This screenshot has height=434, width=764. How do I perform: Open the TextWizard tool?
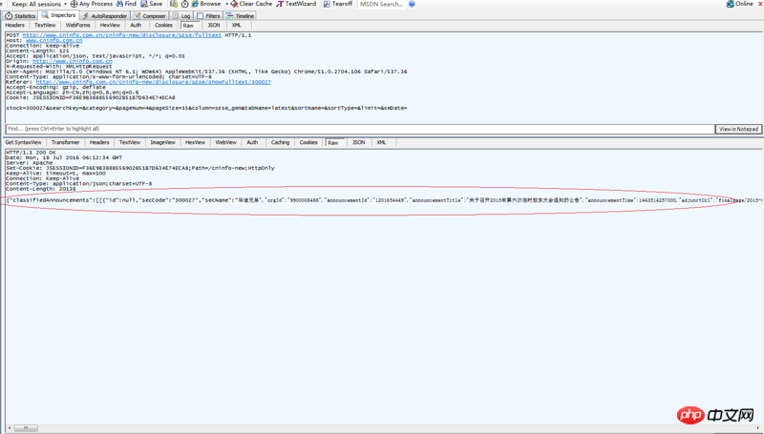pyautogui.click(x=296, y=5)
